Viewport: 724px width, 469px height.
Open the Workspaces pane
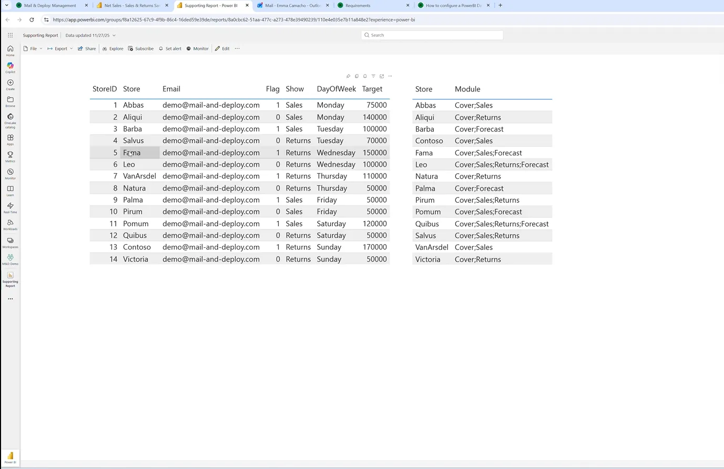[x=10, y=243]
